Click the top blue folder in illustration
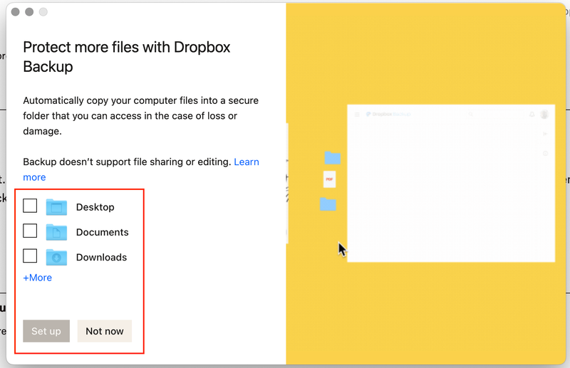Image resolution: width=570 pixels, height=368 pixels. coord(332,158)
